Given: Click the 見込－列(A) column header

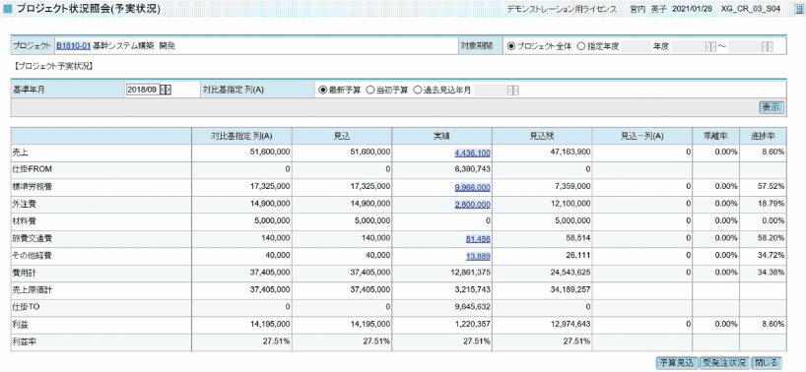Looking at the screenshot, I should point(642,136).
